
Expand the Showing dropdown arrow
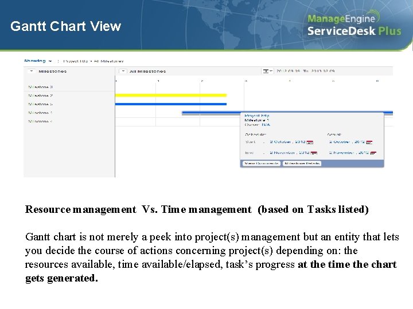tap(50, 61)
